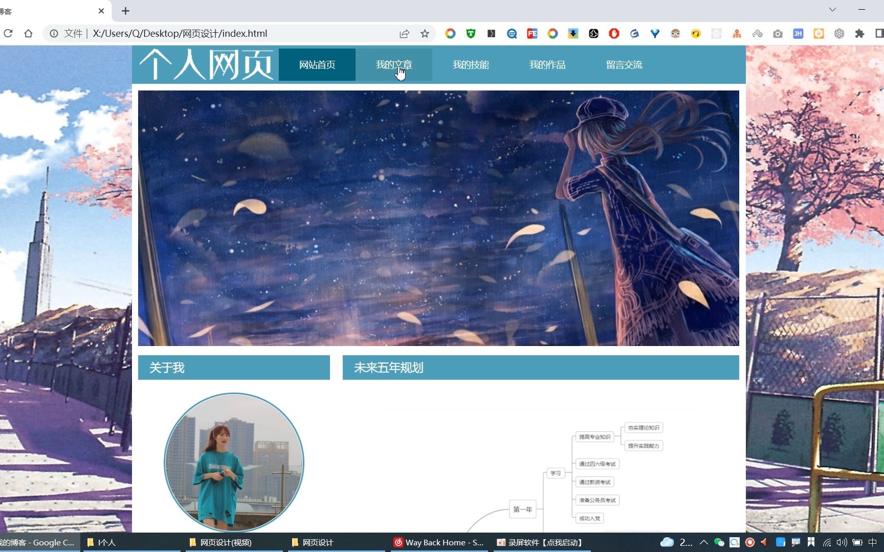884x552 pixels.
Task: Open the volume speaker tray icon
Action: coord(842,542)
